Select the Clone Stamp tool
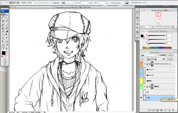This screenshot has width=178, height=113. point(3,28)
